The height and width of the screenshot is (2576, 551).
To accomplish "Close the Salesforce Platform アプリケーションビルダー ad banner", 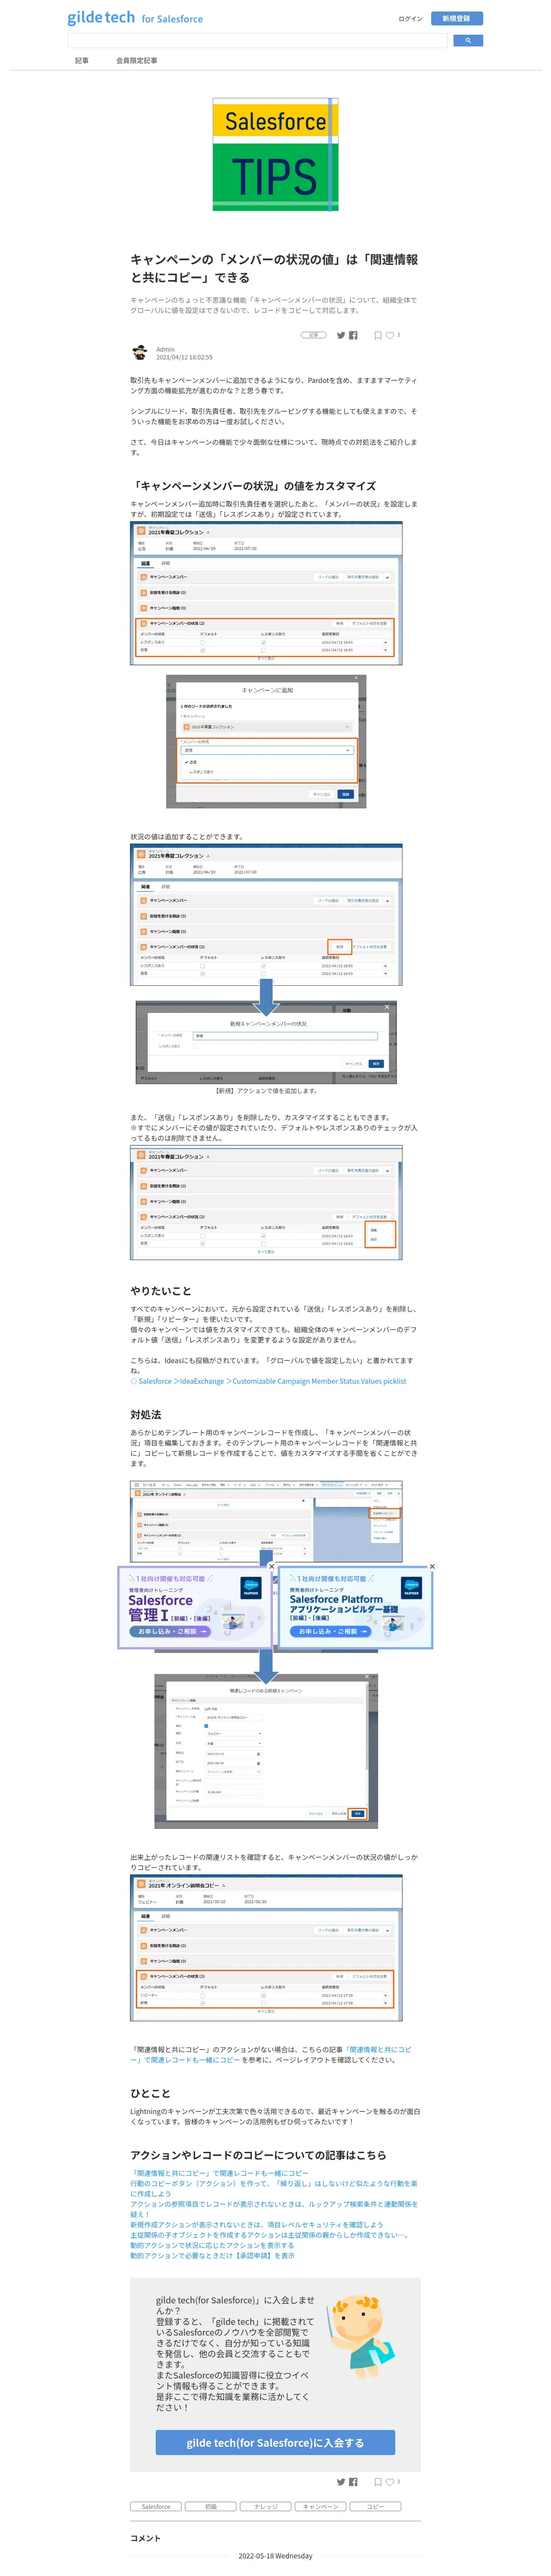I will pyautogui.click(x=432, y=1566).
